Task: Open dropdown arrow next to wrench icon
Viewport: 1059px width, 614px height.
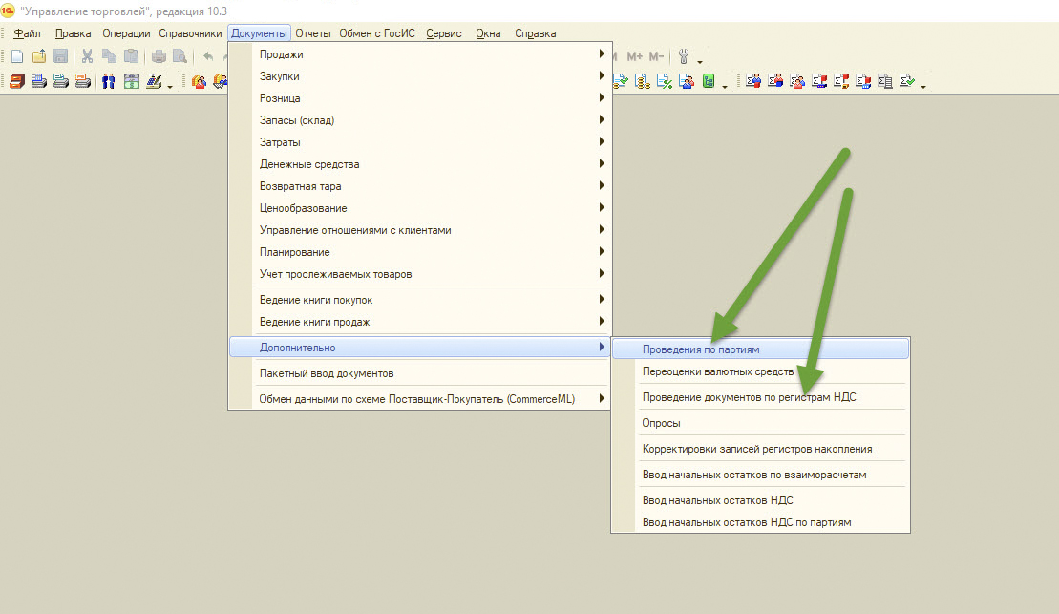Action: [x=700, y=62]
